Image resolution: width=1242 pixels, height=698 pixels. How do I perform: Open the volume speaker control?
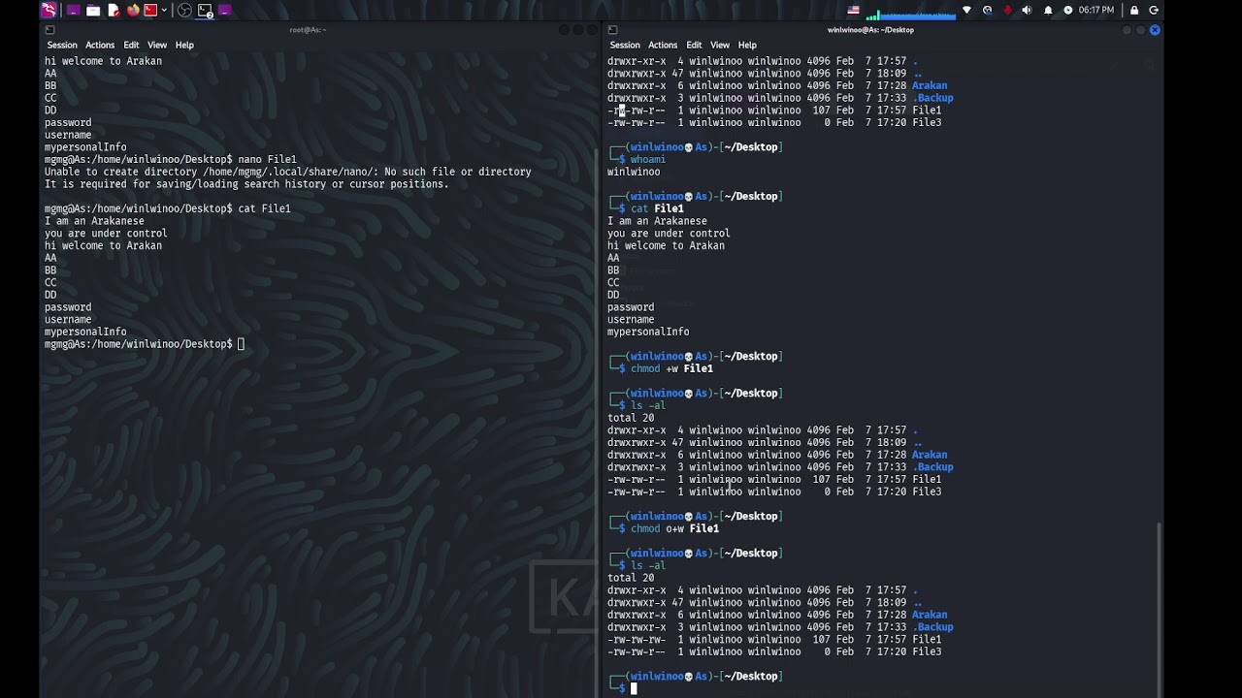coord(1027,10)
